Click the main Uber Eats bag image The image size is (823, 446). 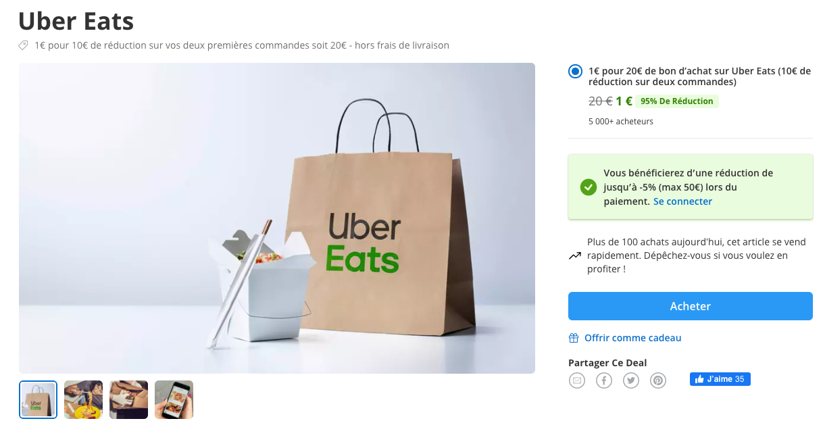click(277, 218)
